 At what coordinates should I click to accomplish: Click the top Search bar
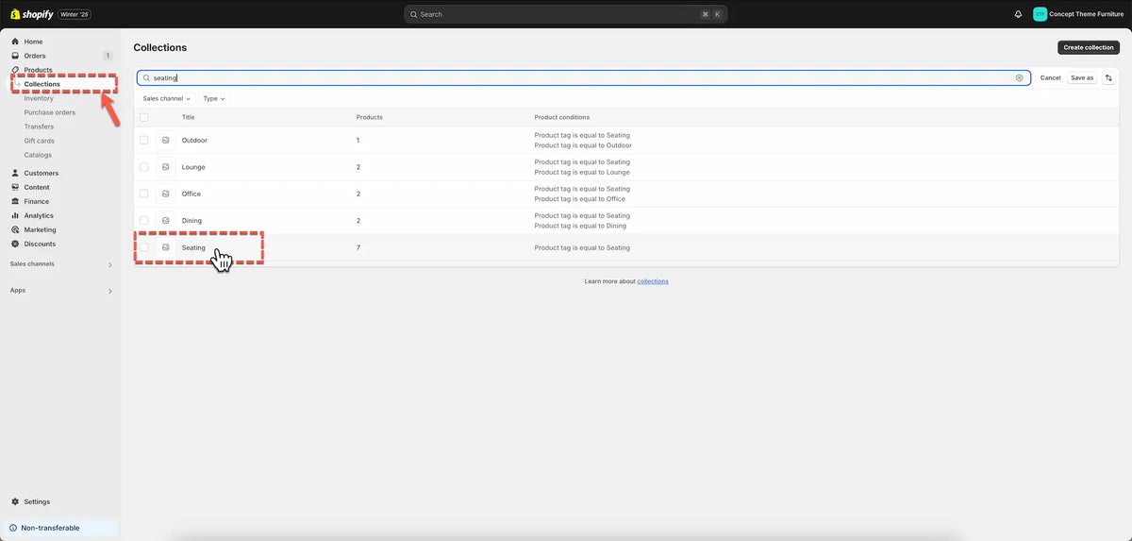tap(565, 14)
